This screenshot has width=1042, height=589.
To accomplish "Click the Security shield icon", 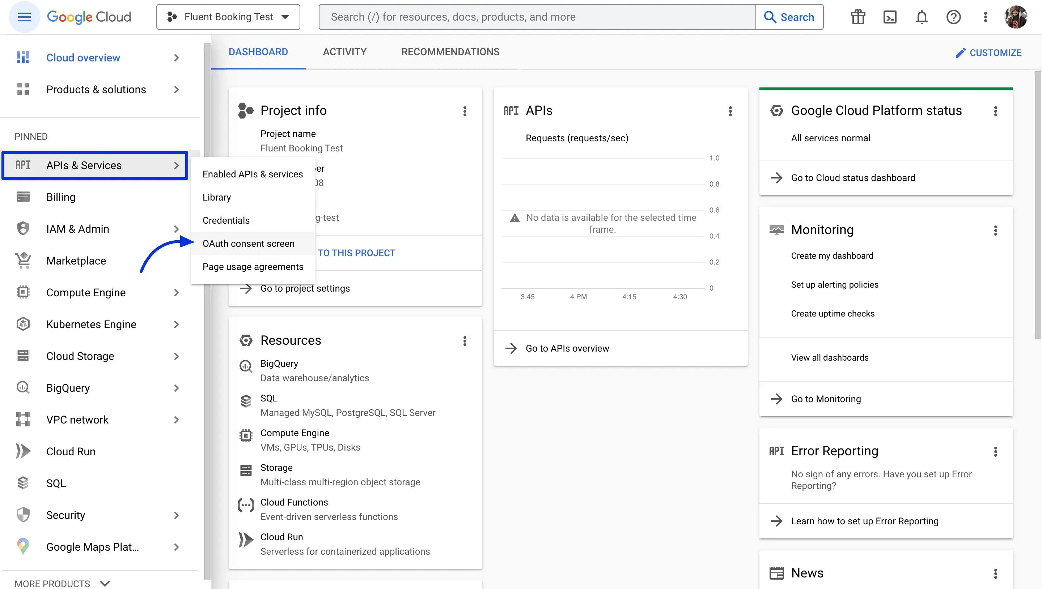I will (x=23, y=515).
